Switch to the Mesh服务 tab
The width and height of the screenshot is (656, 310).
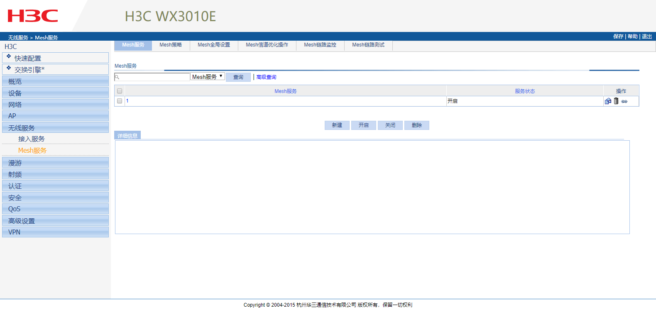(x=133, y=45)
